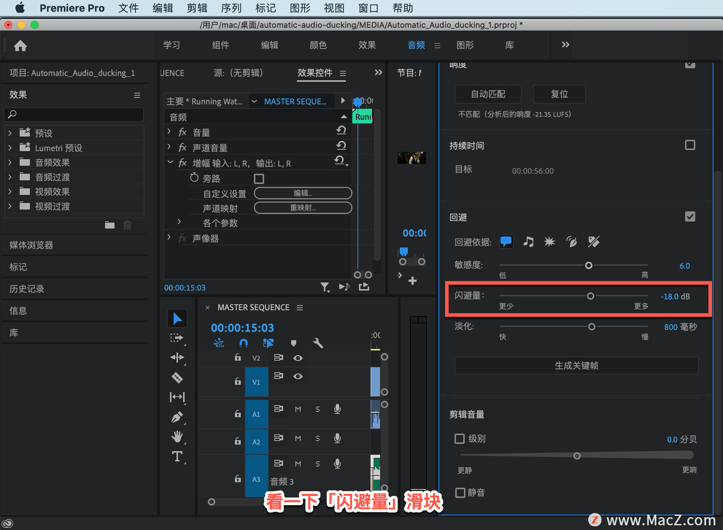Expand the Lumetri 预设 folder
Viewport: 723px width, 530px height.
[x=10, y=148]
